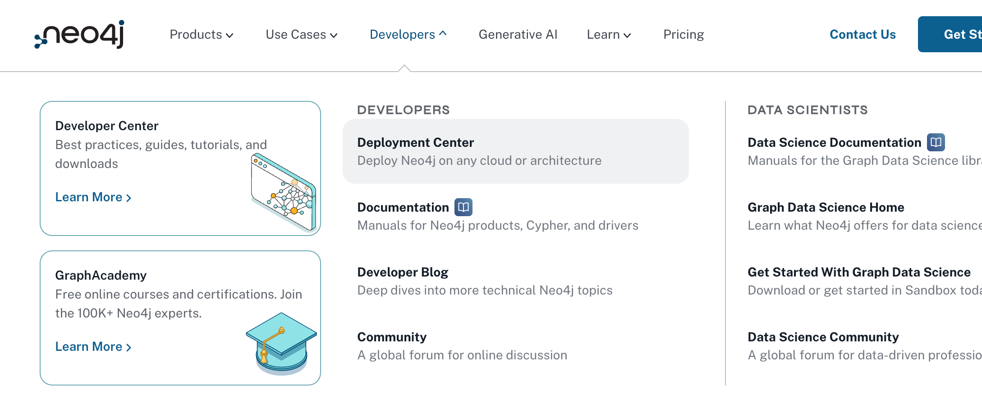Click the book icon next to Documentation

coord(463,207)
